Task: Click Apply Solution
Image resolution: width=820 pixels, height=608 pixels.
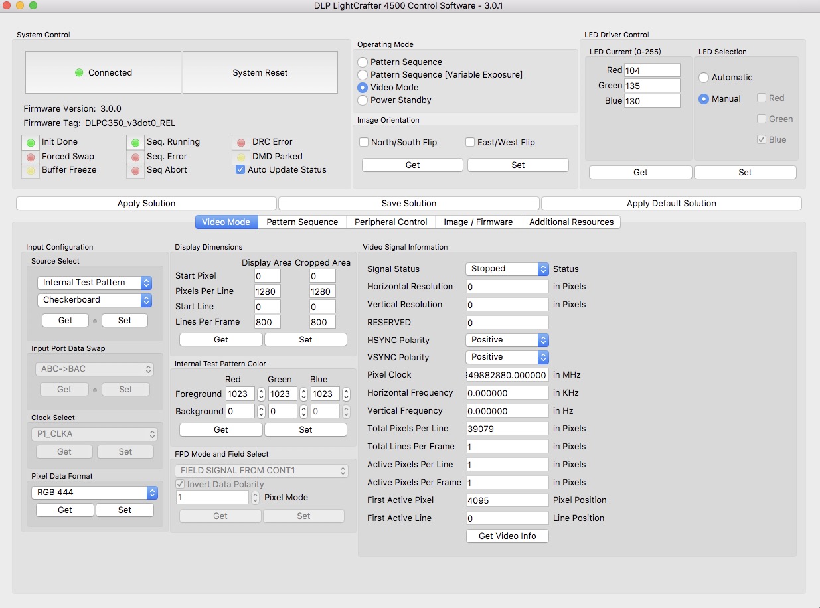Action: (x=145, y=203)
